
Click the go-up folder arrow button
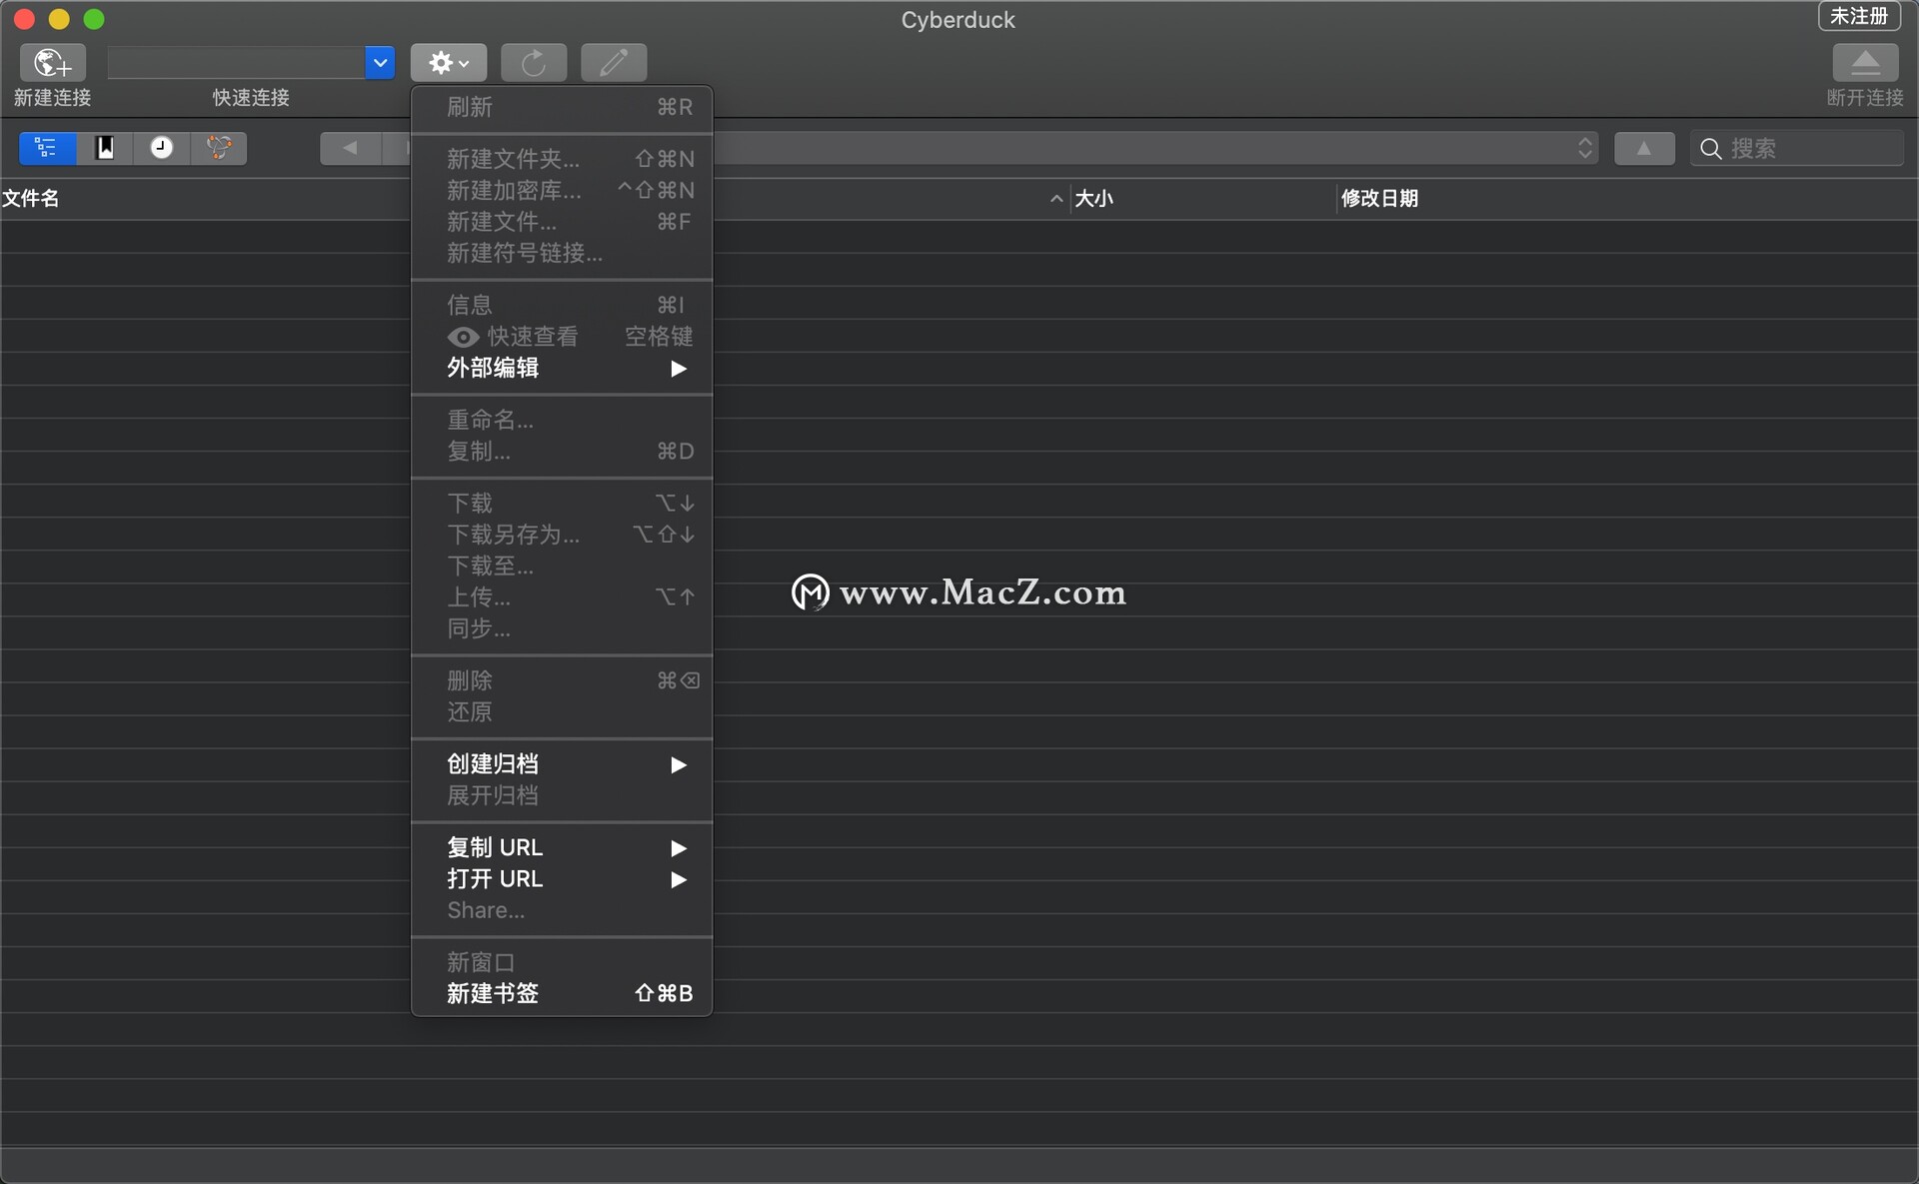pos(1644,148)
